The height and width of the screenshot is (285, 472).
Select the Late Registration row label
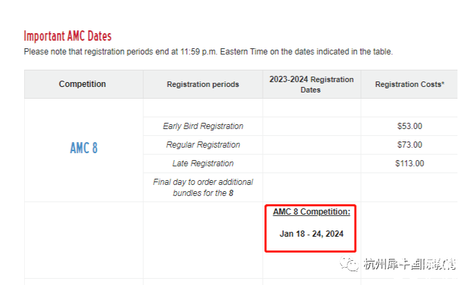(x=203, y=164)
